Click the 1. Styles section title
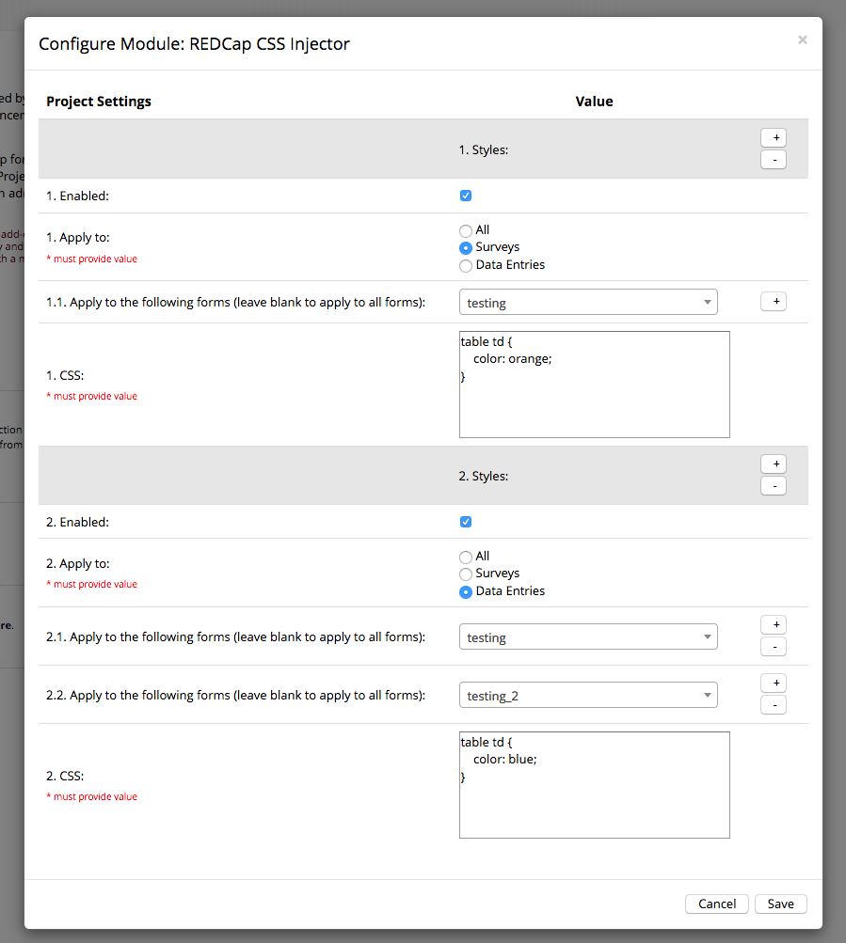 coord(484,149)
